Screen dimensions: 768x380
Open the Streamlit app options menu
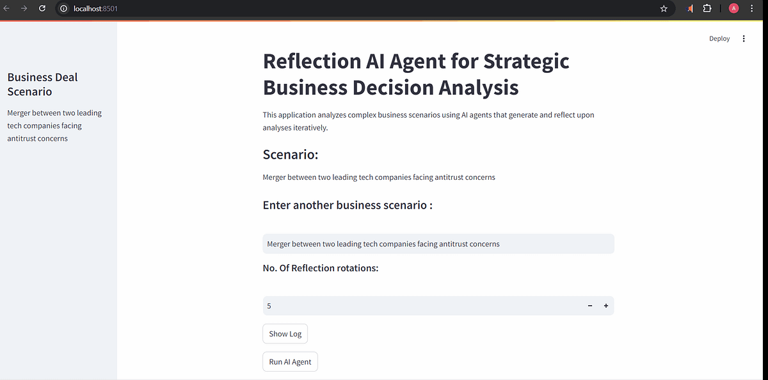click(743, 38)
